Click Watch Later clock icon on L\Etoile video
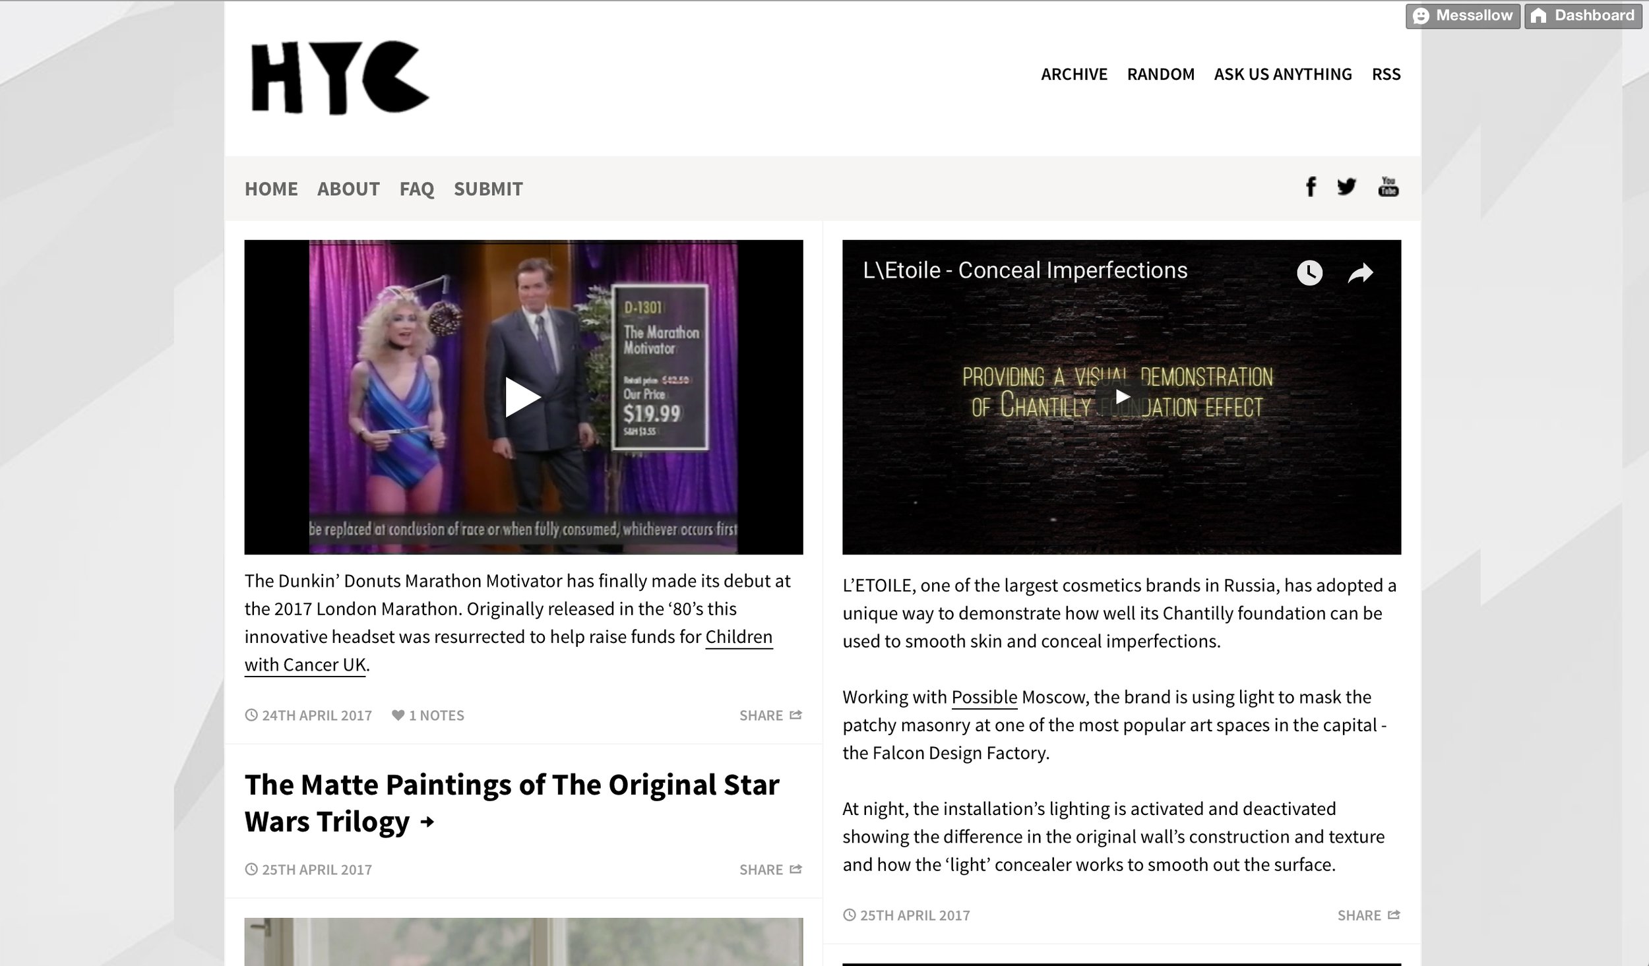This screenshot has width=1649, height=966. [1309, 272]
